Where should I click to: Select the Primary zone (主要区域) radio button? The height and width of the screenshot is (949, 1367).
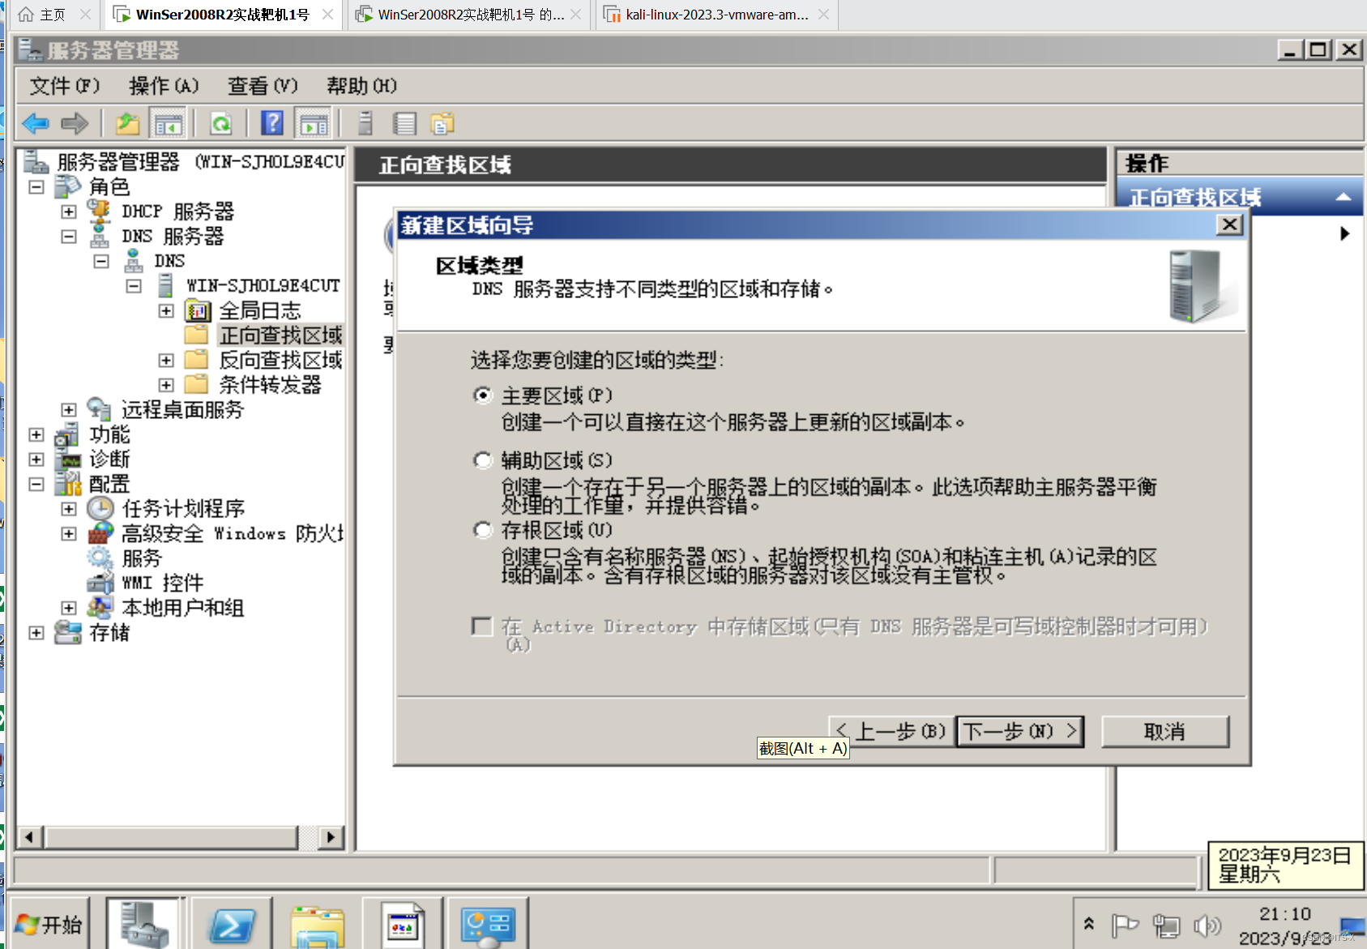coord(483,395)
